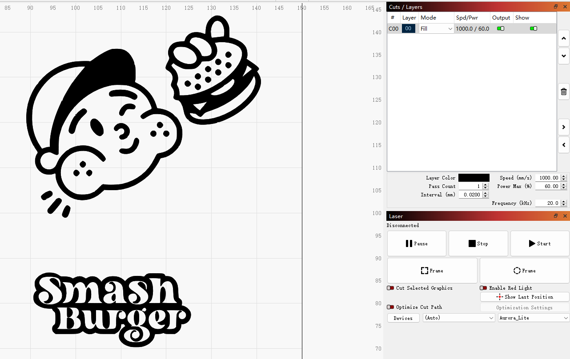Start the laser job
The width and height of the screenshot is (570, 359).
(540, 243)
